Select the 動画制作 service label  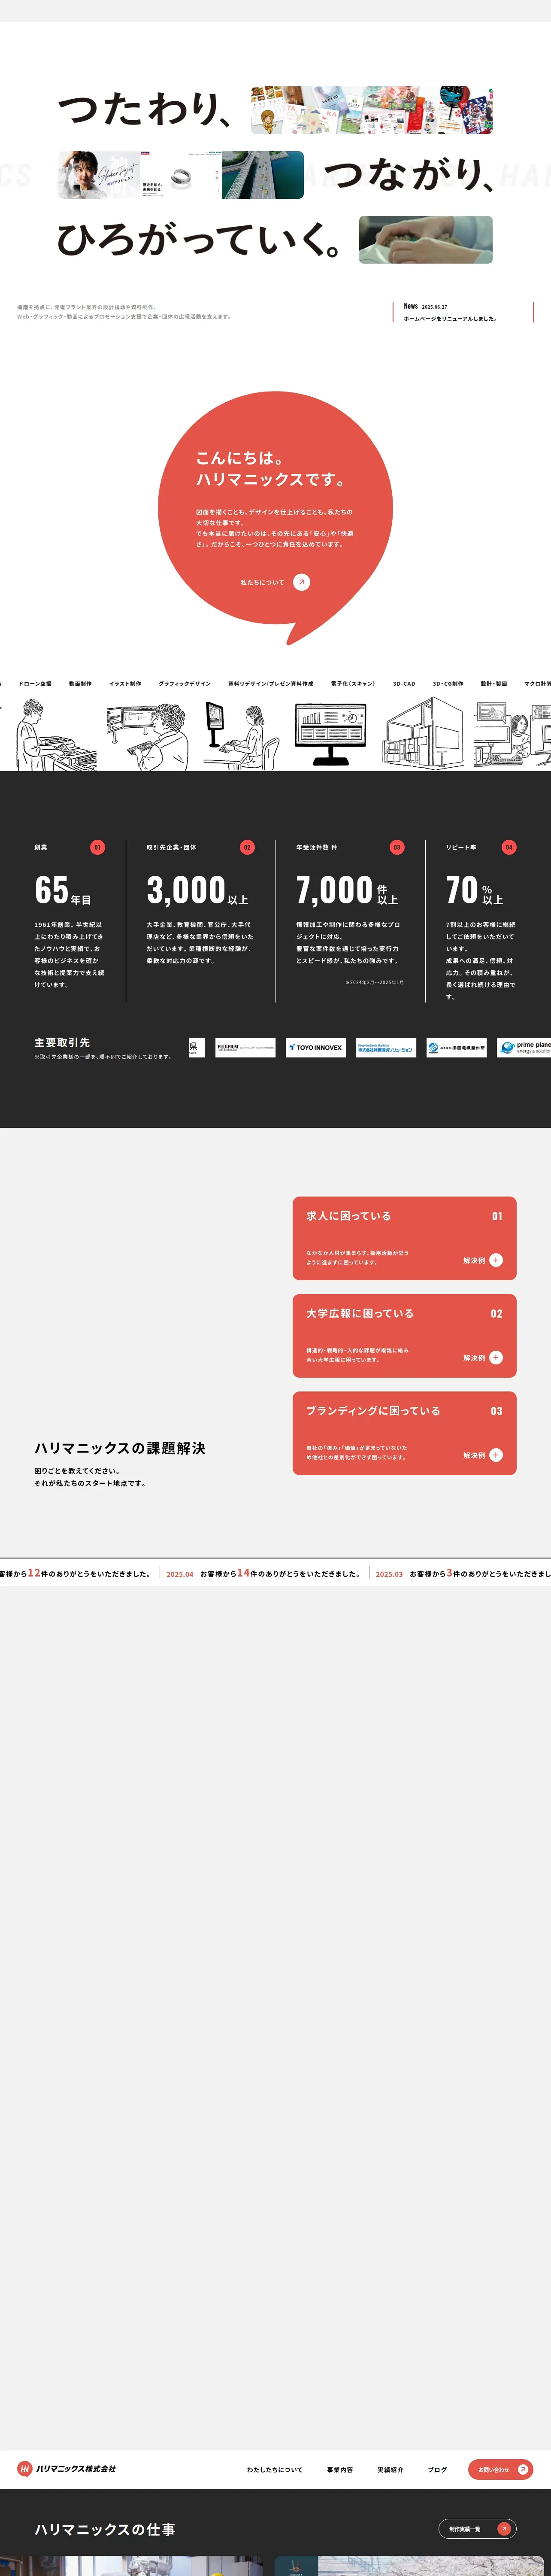[x=80, y=684]
